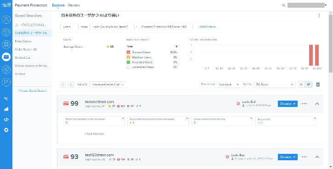Open the flag icon in sidebar
The height and width of the screenshot is (169, 333).
[x=6, y=82]
